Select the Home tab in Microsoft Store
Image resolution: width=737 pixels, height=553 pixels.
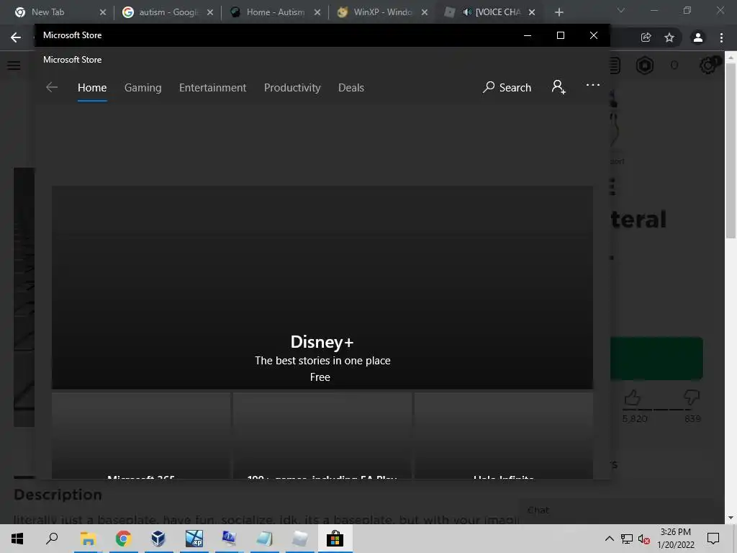click(x=92, y=88)
